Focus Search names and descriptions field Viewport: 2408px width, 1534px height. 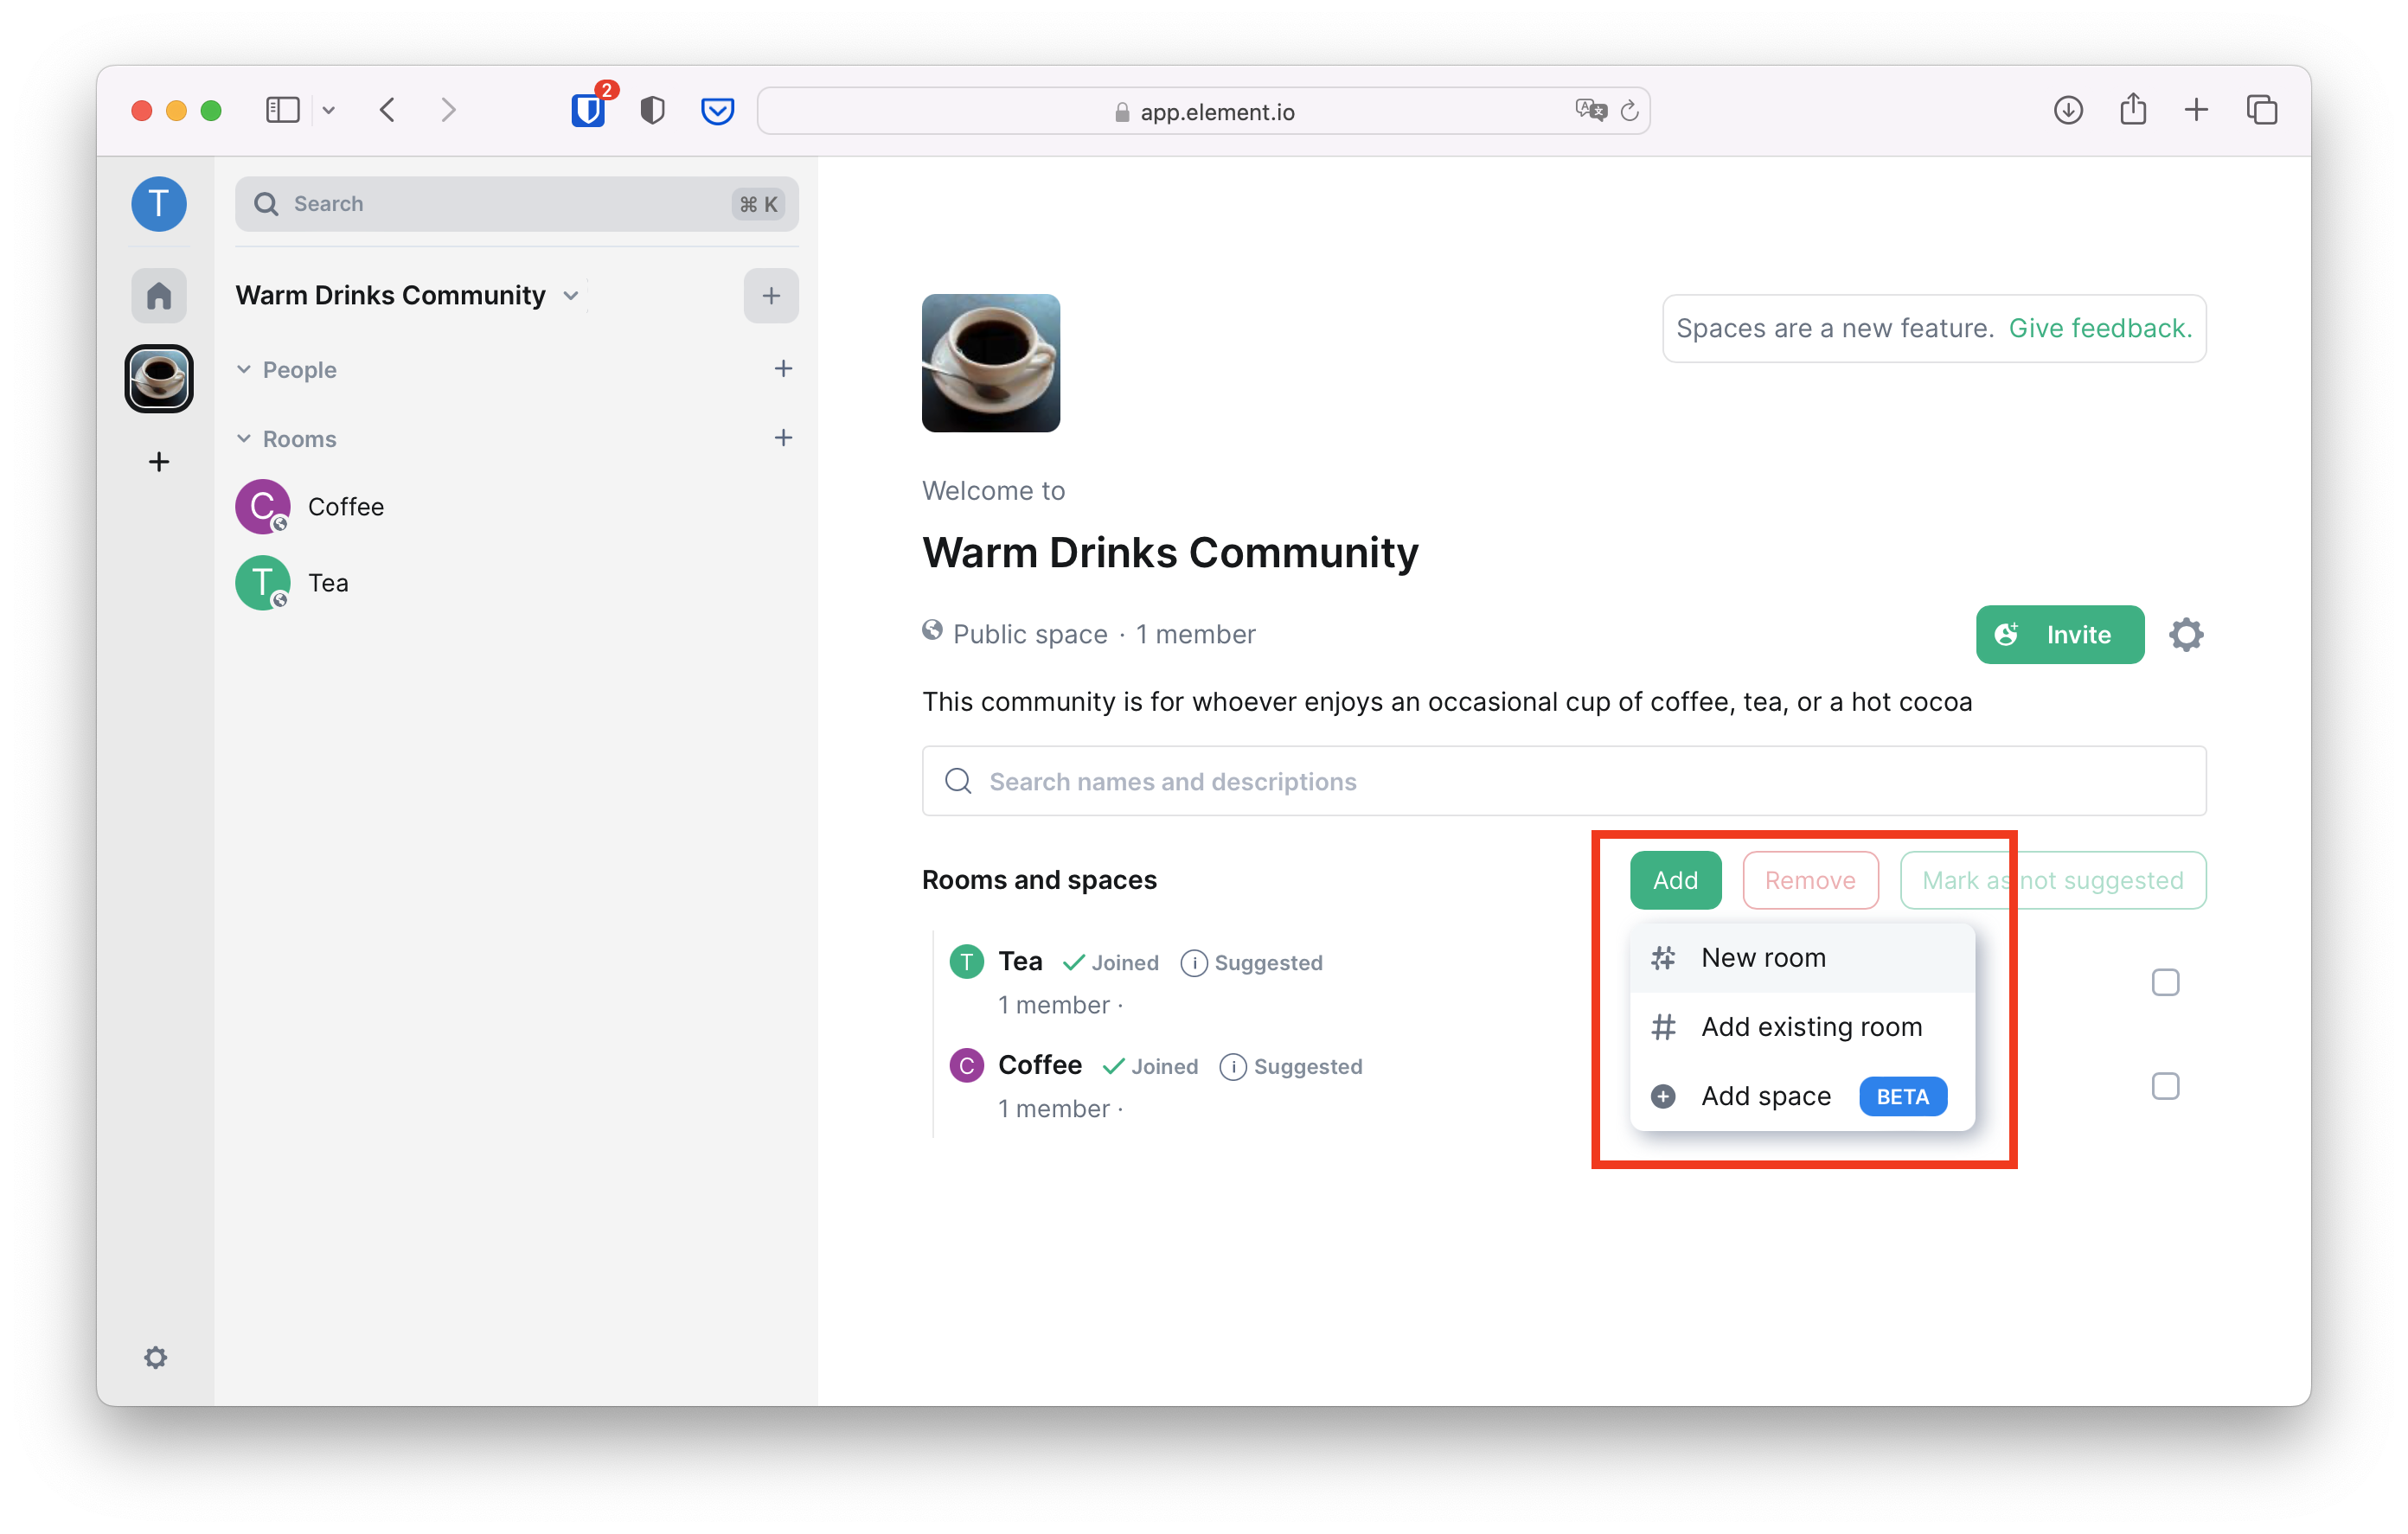click(x=1563, y=781)
